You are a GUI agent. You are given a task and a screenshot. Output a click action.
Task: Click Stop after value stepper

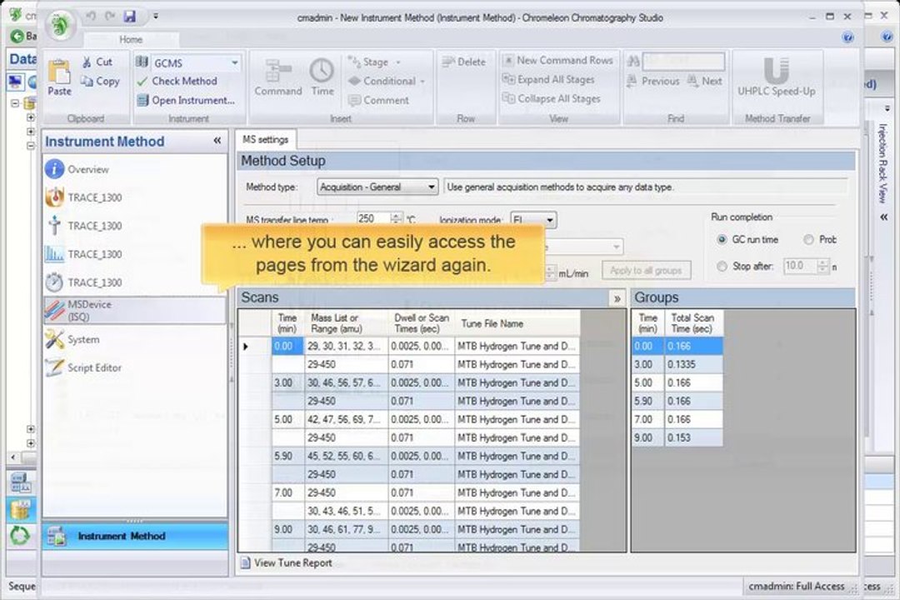[823, 267]
